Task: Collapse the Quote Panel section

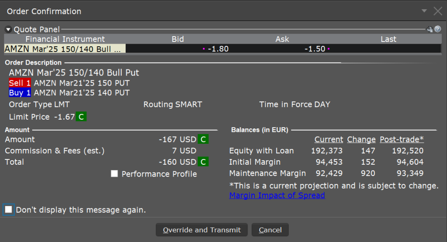Action: point(8,30)
